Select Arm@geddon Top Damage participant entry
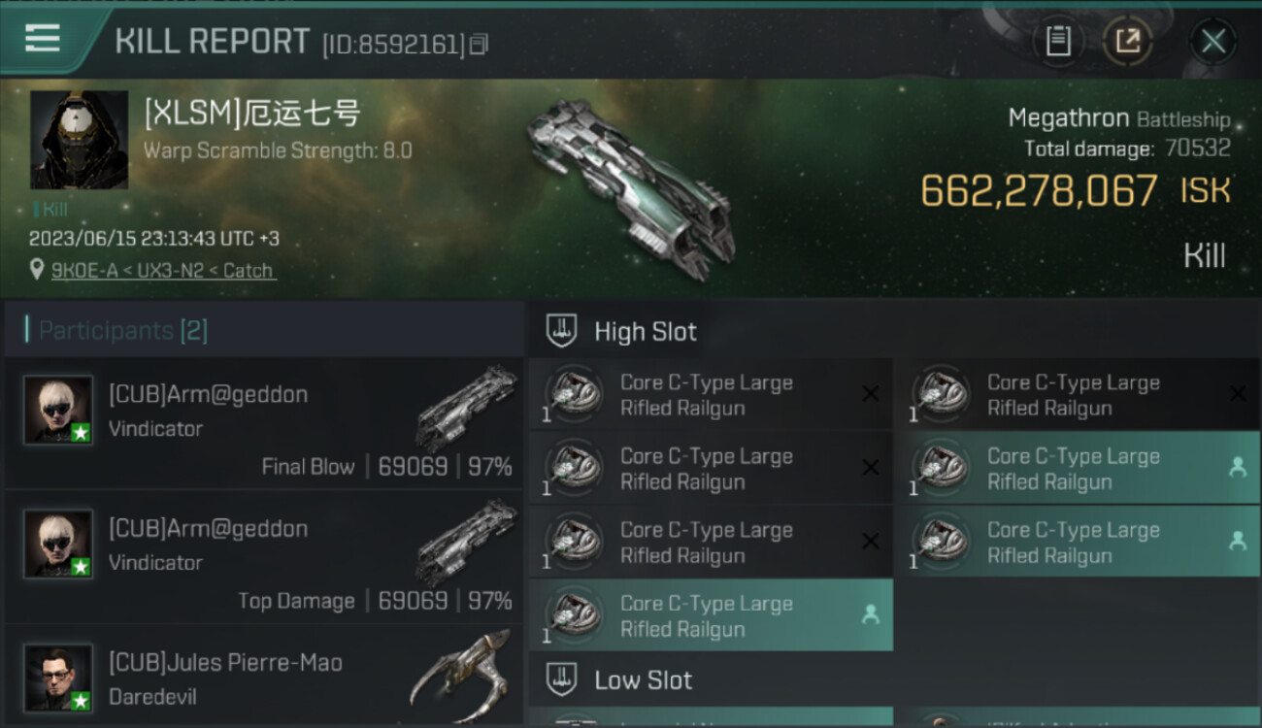The height and width of the screenshot is (728, 1262). [x=264, y=557]
